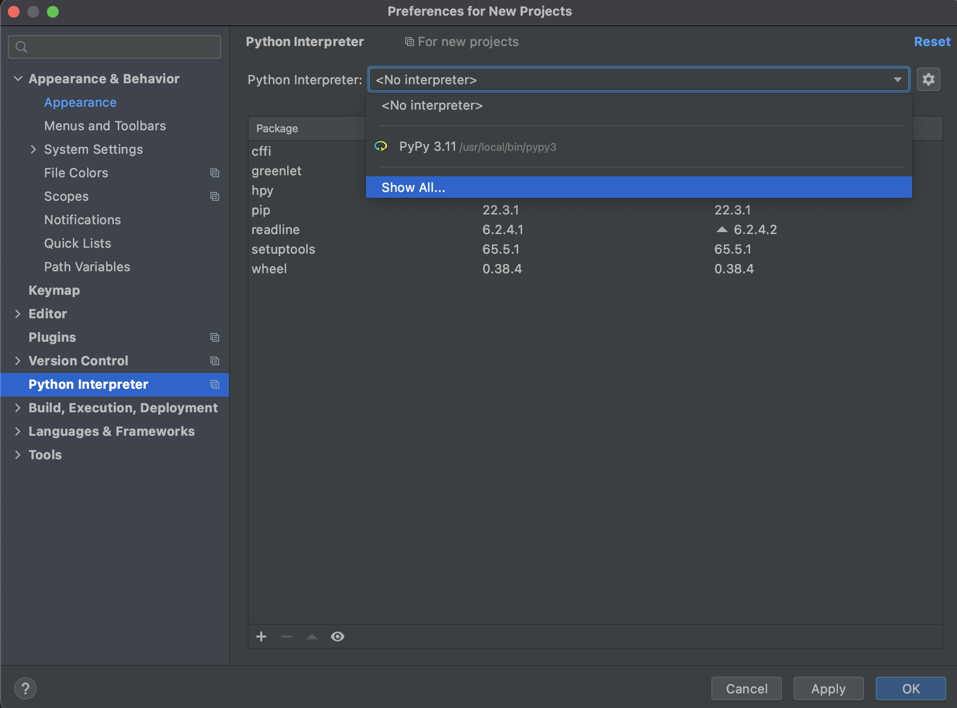Click project-level icon beside Plugins
The height and width of the screenshot is (708, 957).
coord(214,337)
